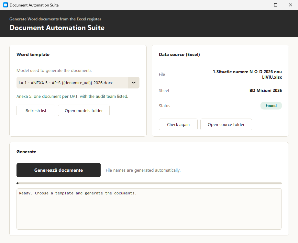Click Open models folder button
This screenshot has width=298, height=243.
(84, 110)
